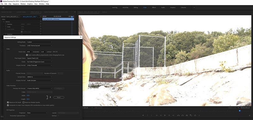The image size is (253, 120).
Task: Toggle Position animation stopwatch
Action: tap(6, 24)
